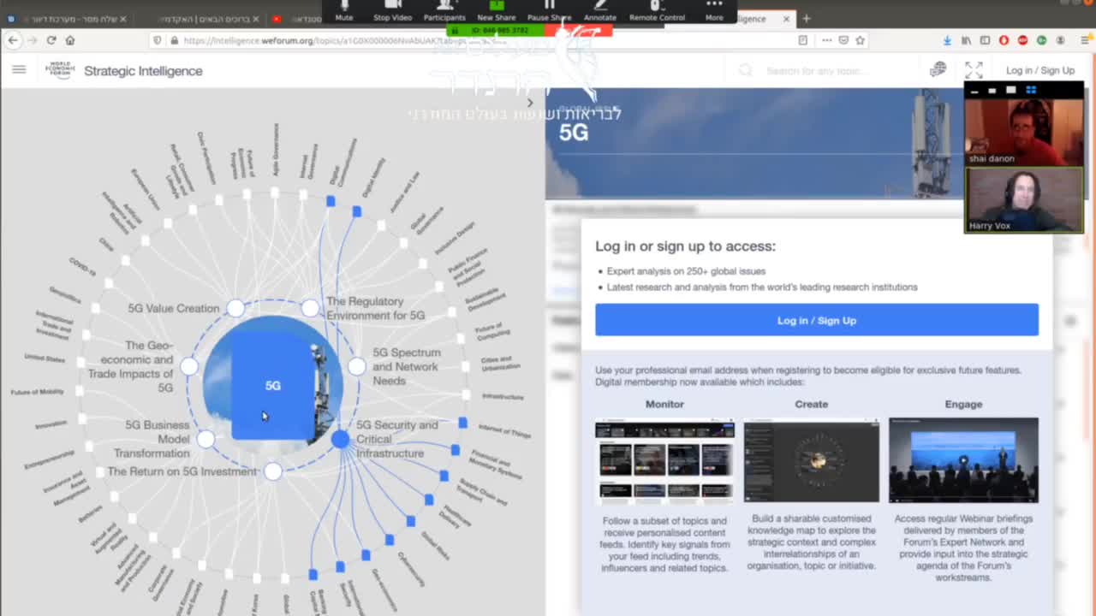1096x616 pixels.
Task: Select The Regulatory Environment for 5G node
Action: tap(310, 308)
